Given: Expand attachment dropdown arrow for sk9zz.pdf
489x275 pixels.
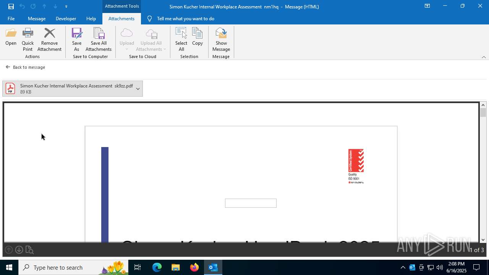Looking at the screenshot, I should coord(138,89).
